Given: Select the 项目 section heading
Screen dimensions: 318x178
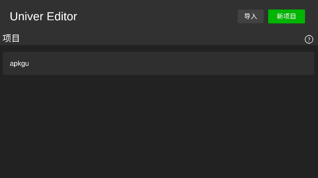Looking at the screenshot, I should pyautogui.click(x=11, y=38).
